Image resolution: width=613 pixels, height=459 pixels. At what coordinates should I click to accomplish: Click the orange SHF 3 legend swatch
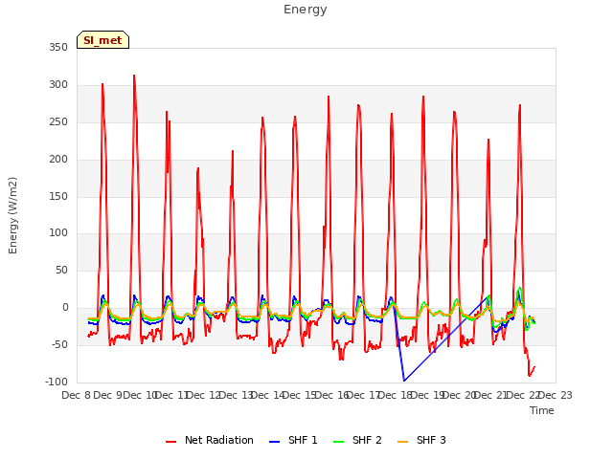coord(402,442)
